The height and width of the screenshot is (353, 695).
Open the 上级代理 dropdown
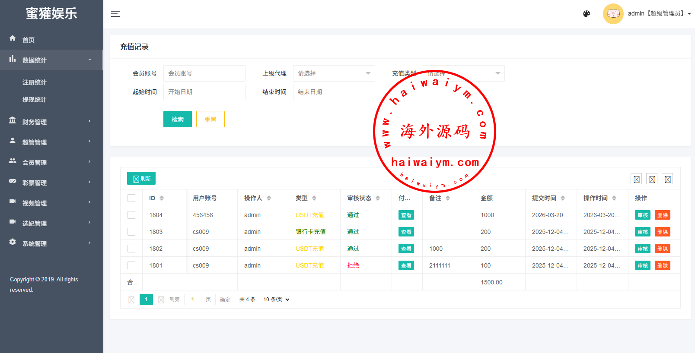[x=334, y=73]
